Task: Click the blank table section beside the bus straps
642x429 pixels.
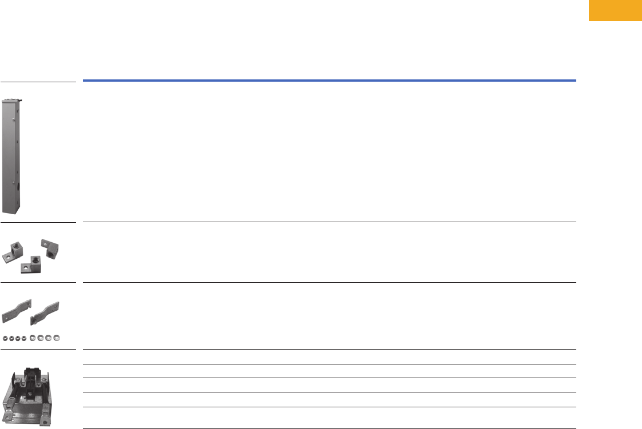Action: (x=329, y=315)
